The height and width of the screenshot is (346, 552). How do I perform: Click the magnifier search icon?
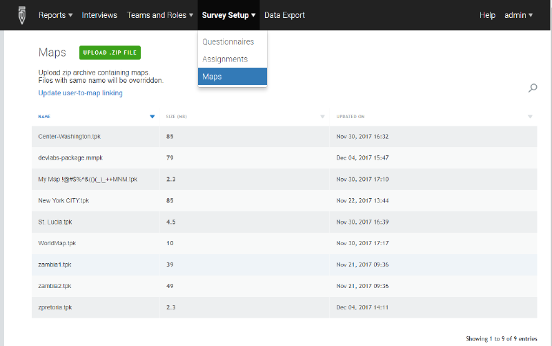(x=532, y=88)
